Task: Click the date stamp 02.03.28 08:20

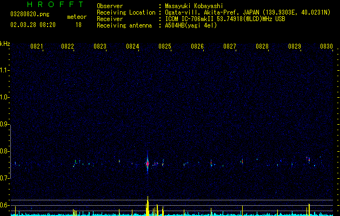Action: tap(33, 25)
